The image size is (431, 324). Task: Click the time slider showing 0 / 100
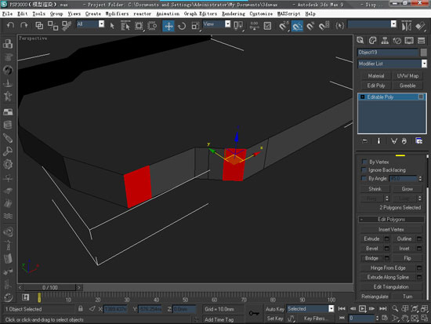(x=49, y=287)
